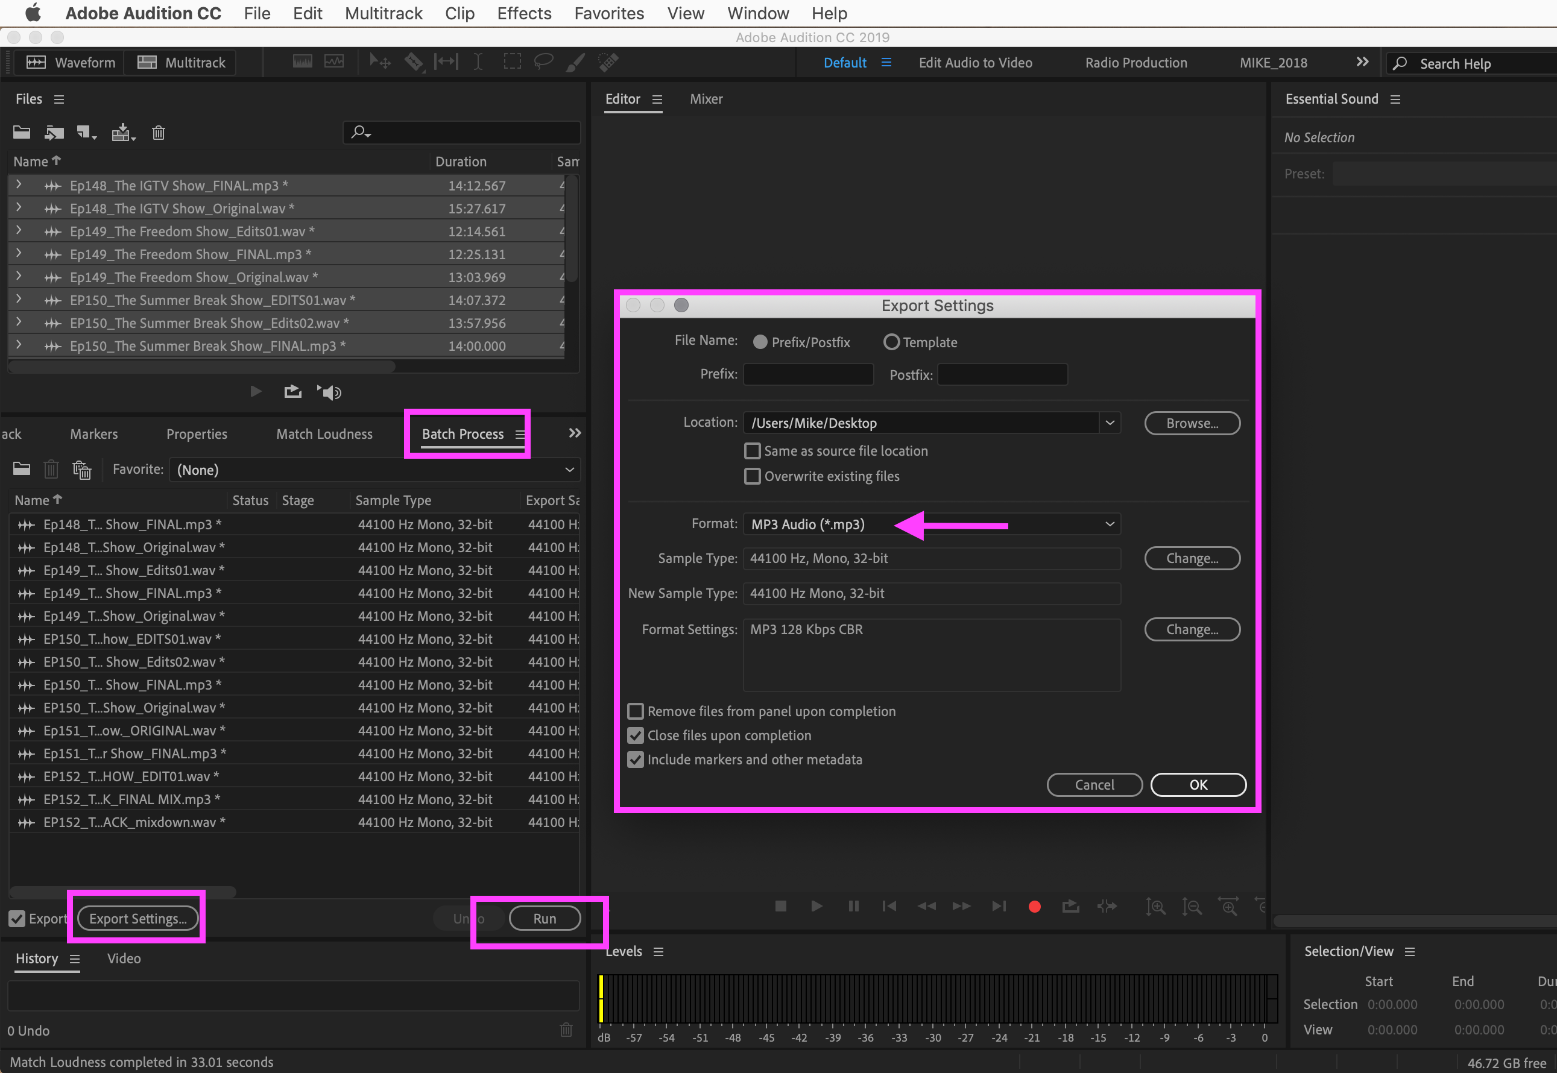
Task: Click the transport Pause button
Action: click(x=853, y=906)
